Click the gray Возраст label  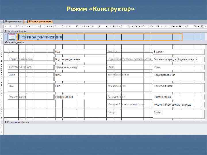pos(129,52)
